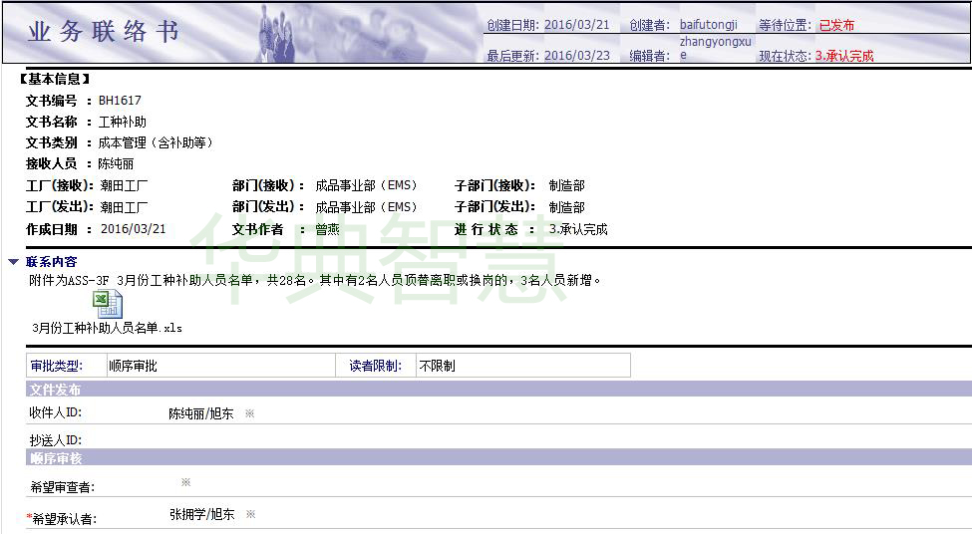
Task: Click the ※ icon in the 希望审查者 row
Action: coord(186,482)
